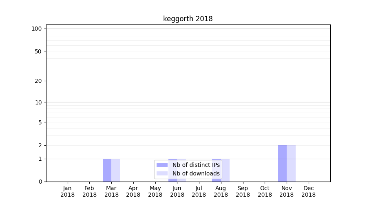The width and height of the screenshot is (367, 204).
Task: Click the 'Jul 2018' x-axis tick label
Action: tap(199, 191)
